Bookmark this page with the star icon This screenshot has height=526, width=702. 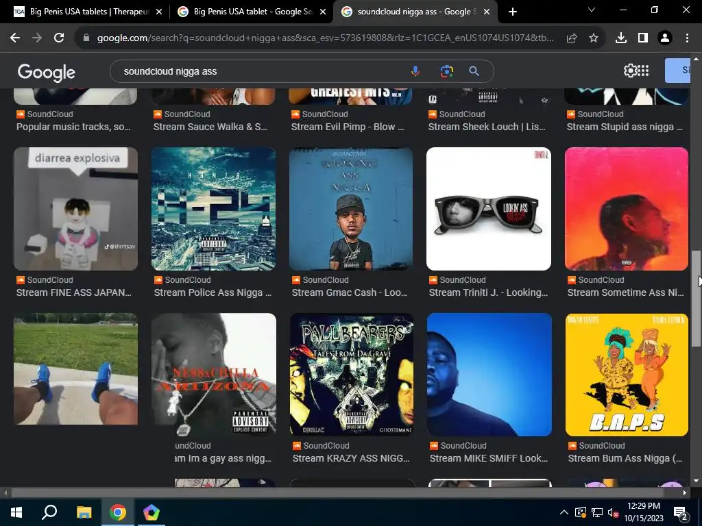click(x=593, y=38)
